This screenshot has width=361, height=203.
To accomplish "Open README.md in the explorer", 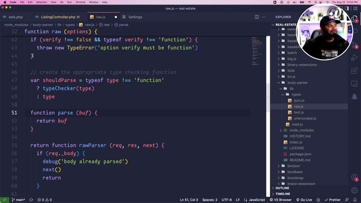I will [x=300, y=160].
